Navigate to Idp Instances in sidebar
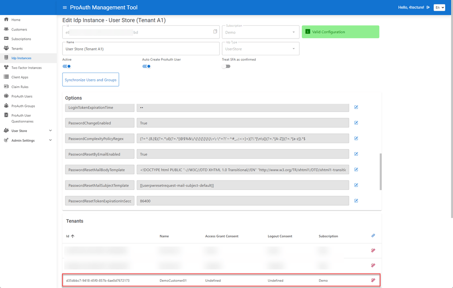 coord(6,58)
